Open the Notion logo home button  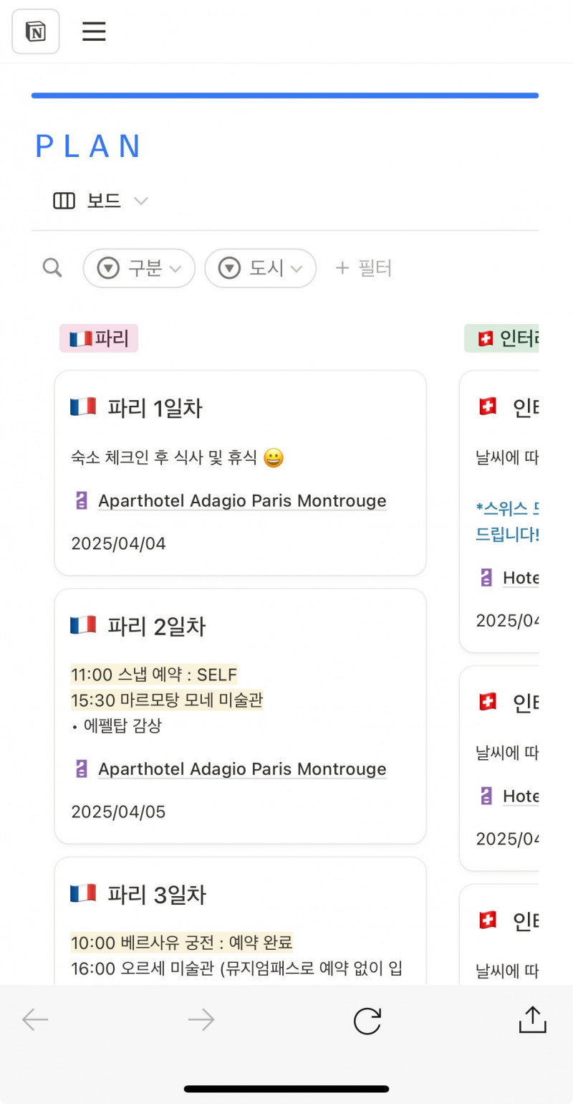click(x=36, y=32)
